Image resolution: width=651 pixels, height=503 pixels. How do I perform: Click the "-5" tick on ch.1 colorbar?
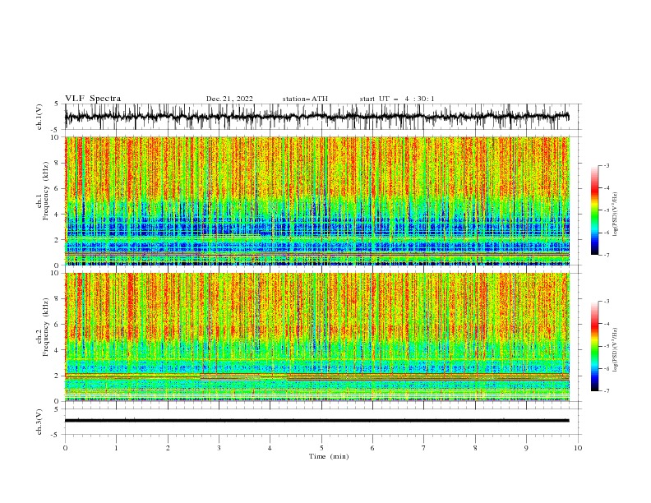606,210
